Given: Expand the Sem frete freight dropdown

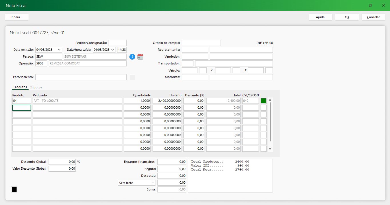Looking at the screenshot, I should 152,183.
